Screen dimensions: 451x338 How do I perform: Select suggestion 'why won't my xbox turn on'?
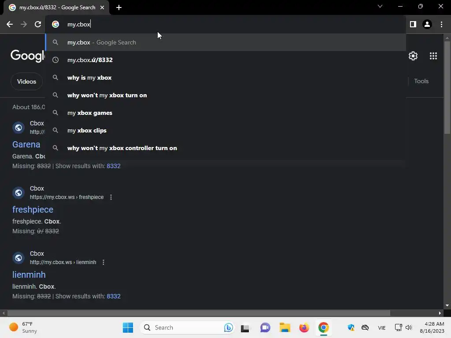[x=225, y=95]
